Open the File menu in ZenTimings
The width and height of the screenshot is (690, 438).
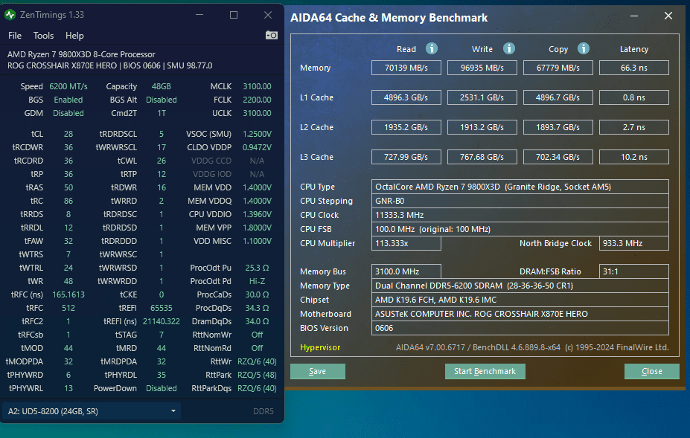pyautogui.click(x=15, y=36)
